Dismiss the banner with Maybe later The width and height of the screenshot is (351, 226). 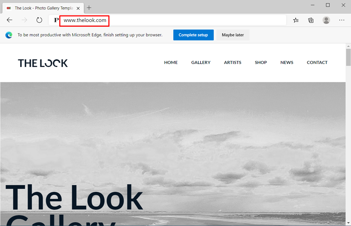coord(233,35)
